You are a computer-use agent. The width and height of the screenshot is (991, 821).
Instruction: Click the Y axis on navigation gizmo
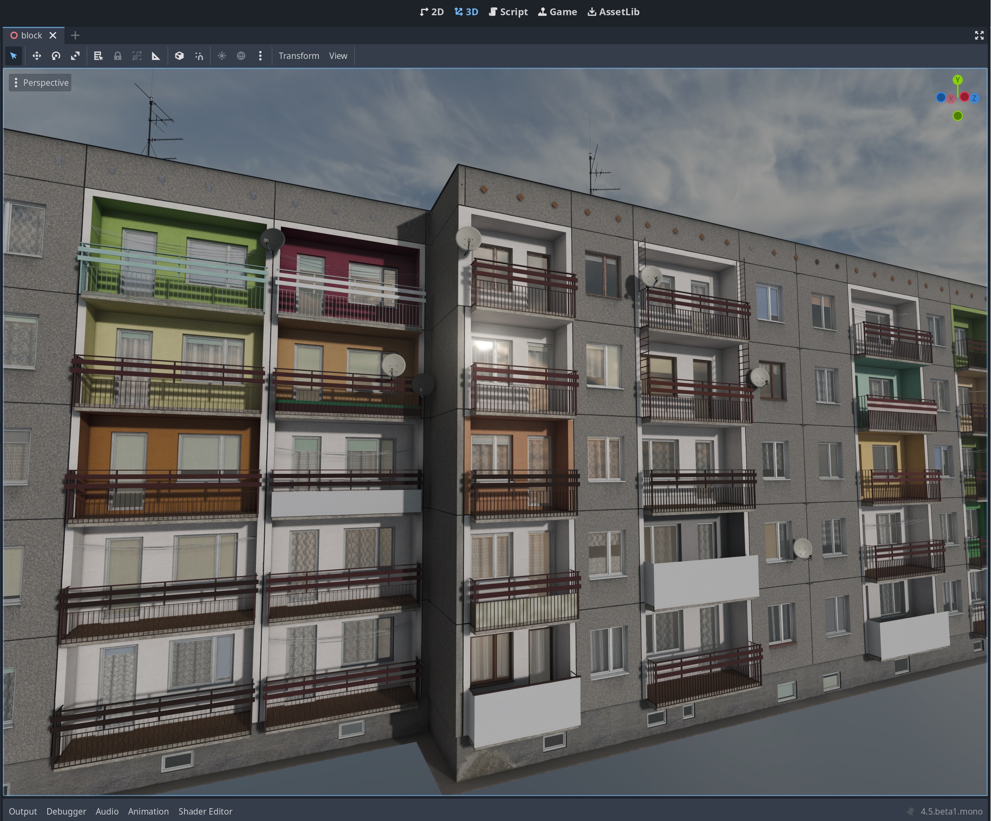(x=957, y=80)
